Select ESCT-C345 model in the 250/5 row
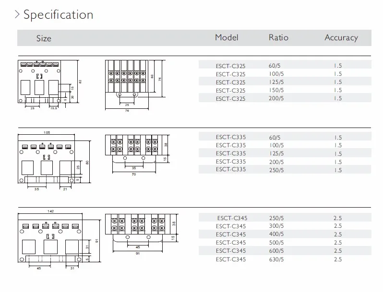Viewport: 383px width, 292px height. tap(232, 218)
